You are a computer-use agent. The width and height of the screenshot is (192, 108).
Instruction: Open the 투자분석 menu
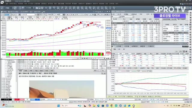click(x=74, y=4)
